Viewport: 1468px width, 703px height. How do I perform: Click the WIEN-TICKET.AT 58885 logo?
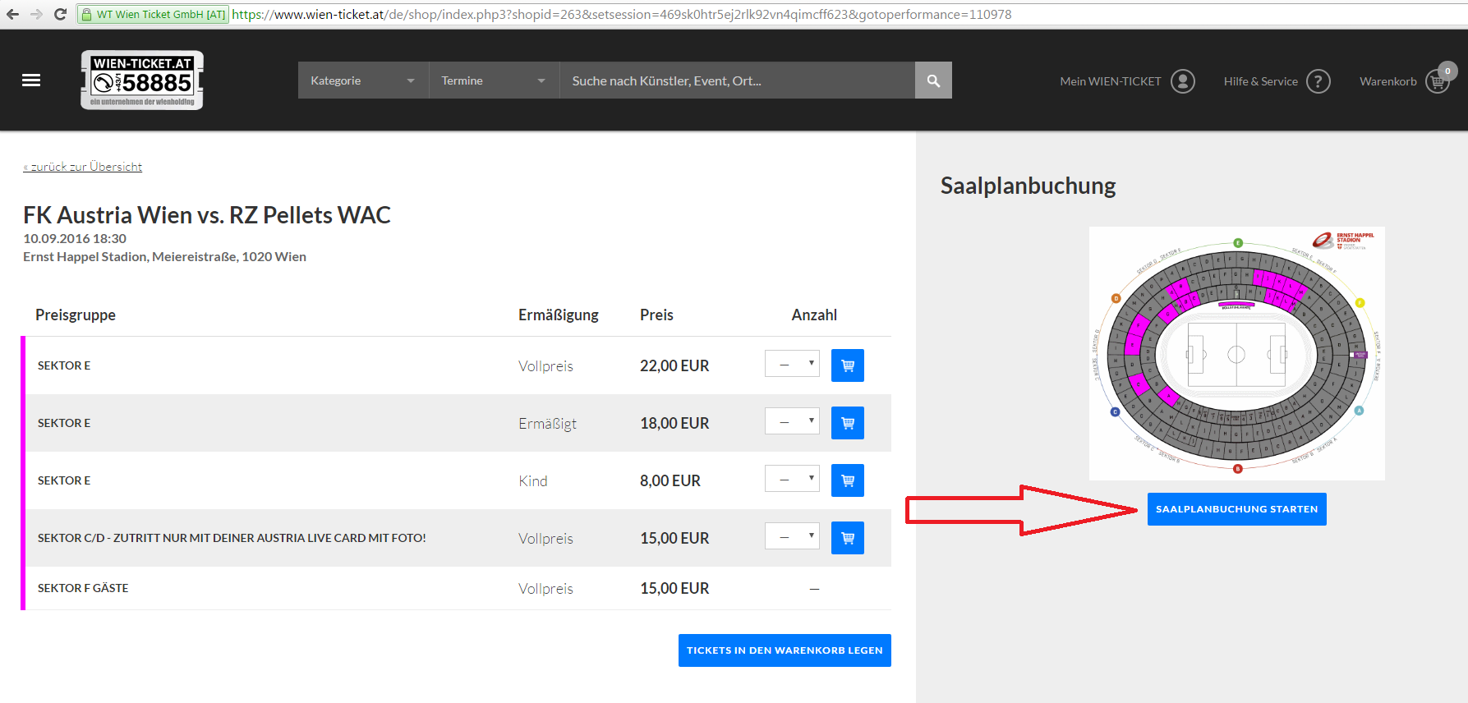click(x=142, y=80)
